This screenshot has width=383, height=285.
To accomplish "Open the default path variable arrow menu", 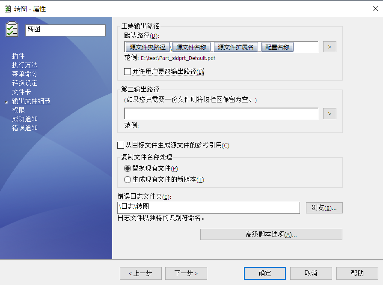I will point(329,47).
